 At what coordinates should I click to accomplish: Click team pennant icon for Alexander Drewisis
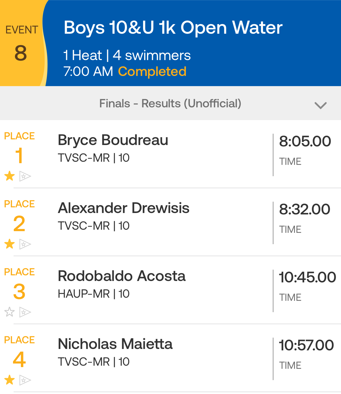click(25, 244)
